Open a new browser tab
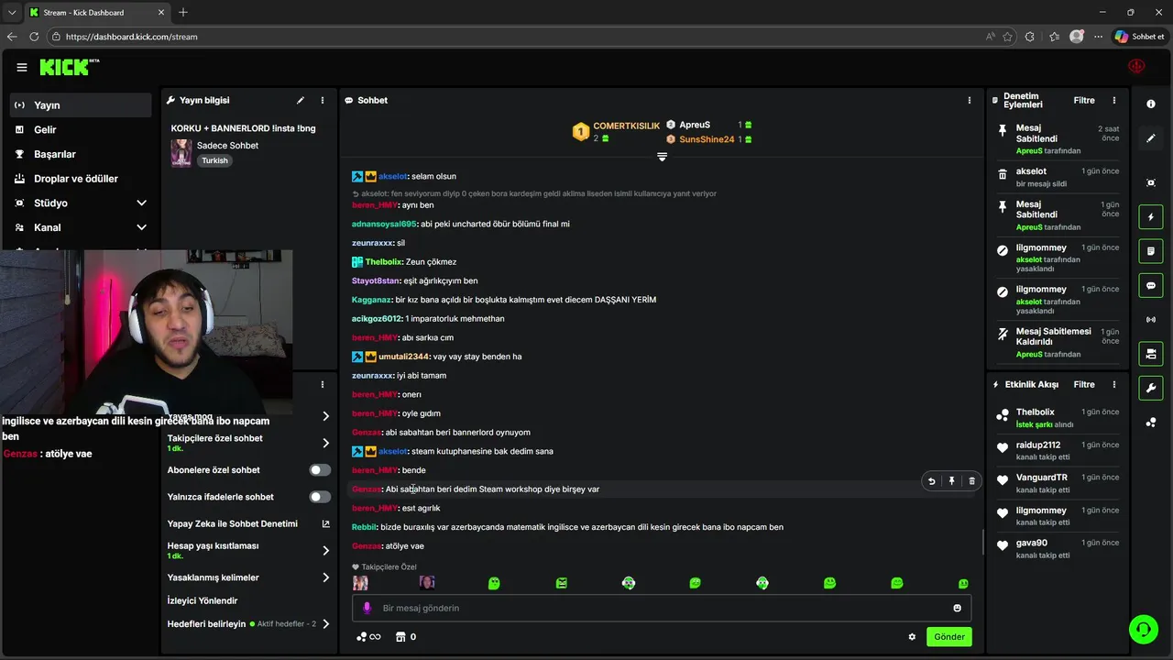Image resolution: width=1173 pixels, height=660 pixels. pyautogui.click(x=183, y=12)
